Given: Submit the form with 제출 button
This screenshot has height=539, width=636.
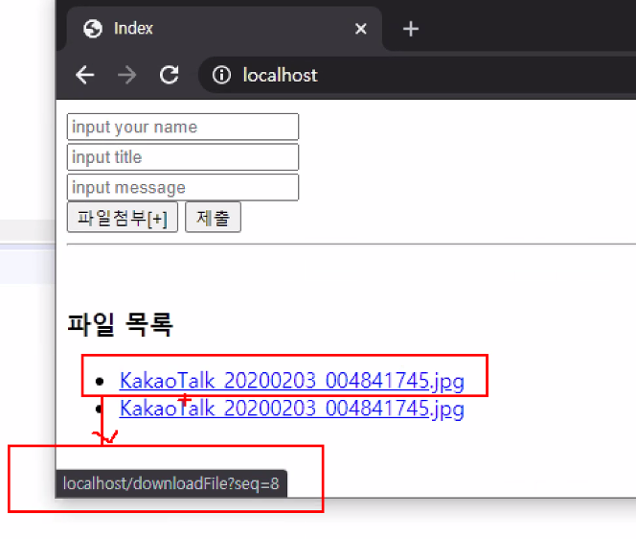Looking at the screenshot, I should pos(213,218).
